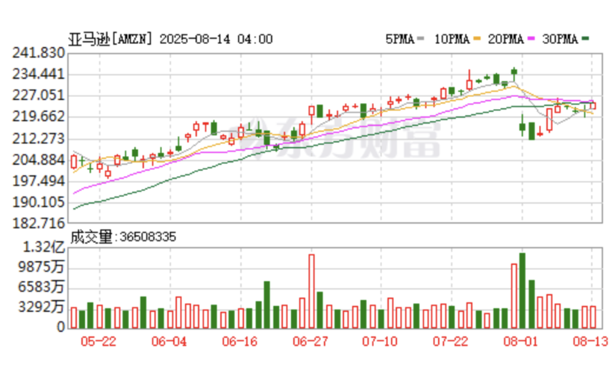Click the title text 亚马逊[AMZN]
The height and width of the screenshot is (373, 612).
point(110,39)
